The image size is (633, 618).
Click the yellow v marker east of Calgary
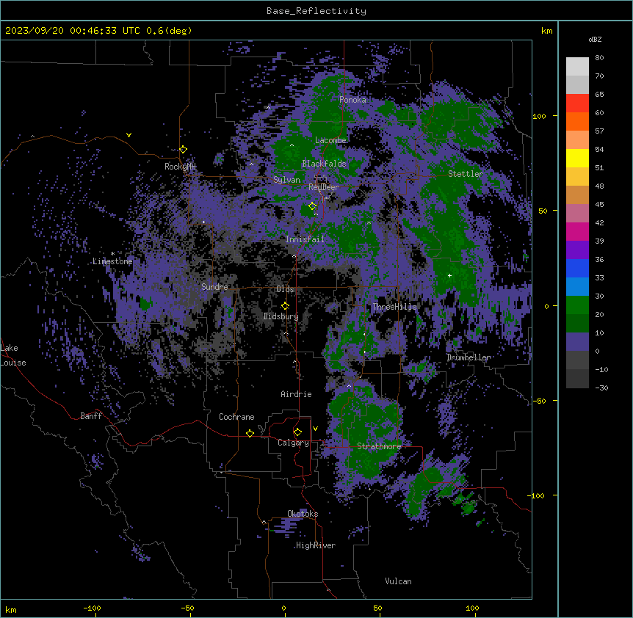click(x=315, y=429)
